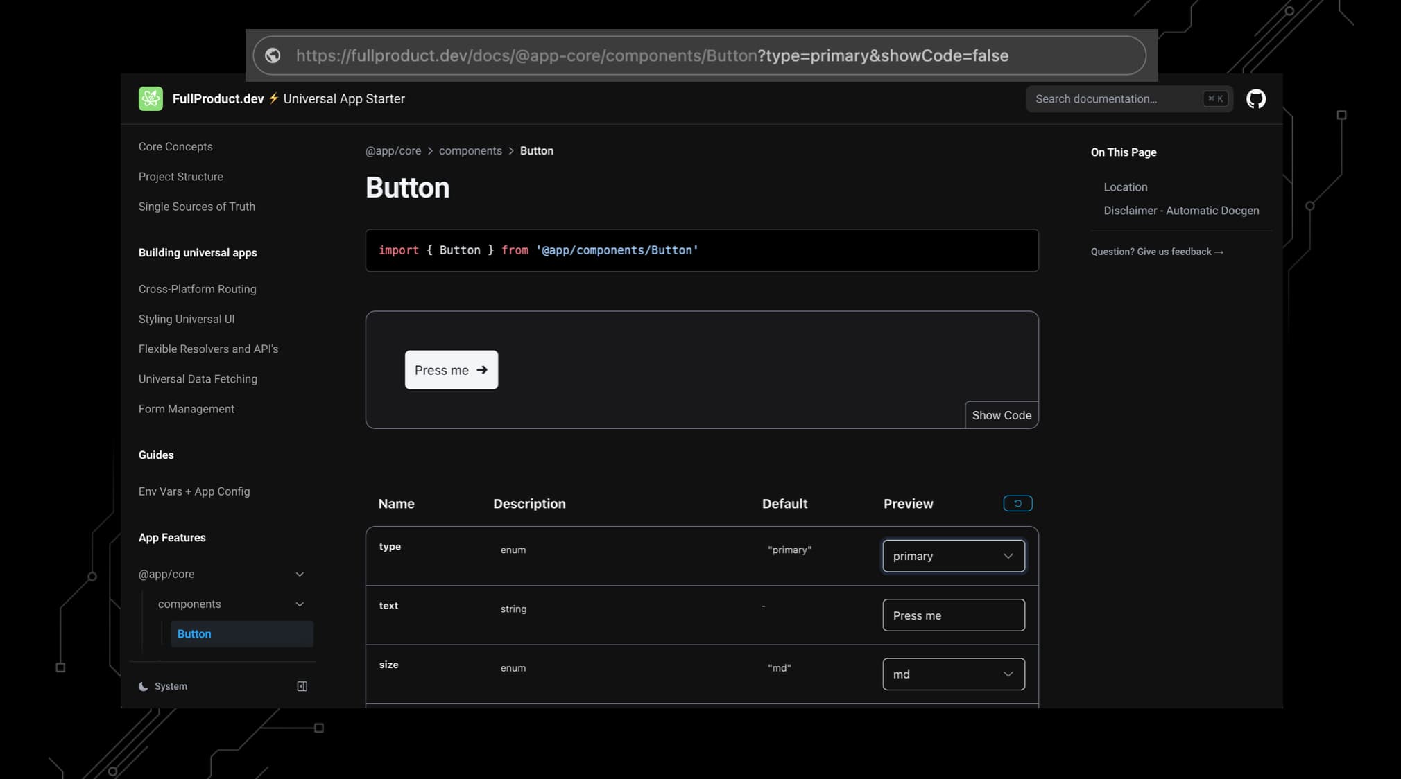The width and height of the screenshot is (1401, 779).
Task: Click the type prop name cell
Action: click(390, 547)
